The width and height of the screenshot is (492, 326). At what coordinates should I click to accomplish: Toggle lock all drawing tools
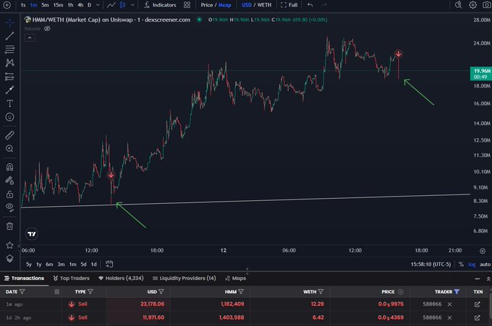9,194
